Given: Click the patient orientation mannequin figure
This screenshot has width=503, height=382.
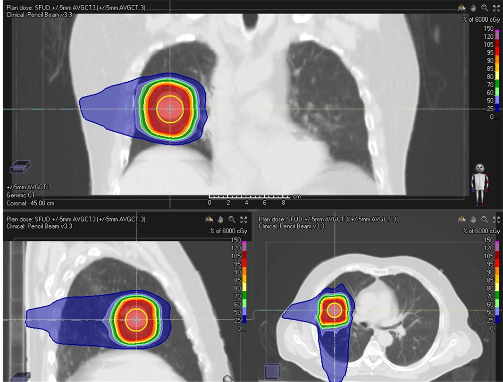Looking at the screenshot, I should coord(480,185).
